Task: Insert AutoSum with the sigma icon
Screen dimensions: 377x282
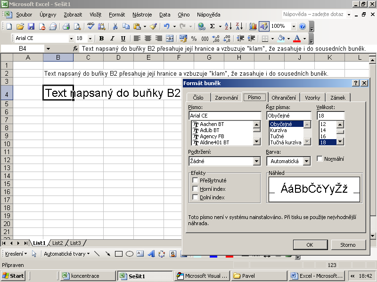Action: pyautogui.click(x=213, y=26)
